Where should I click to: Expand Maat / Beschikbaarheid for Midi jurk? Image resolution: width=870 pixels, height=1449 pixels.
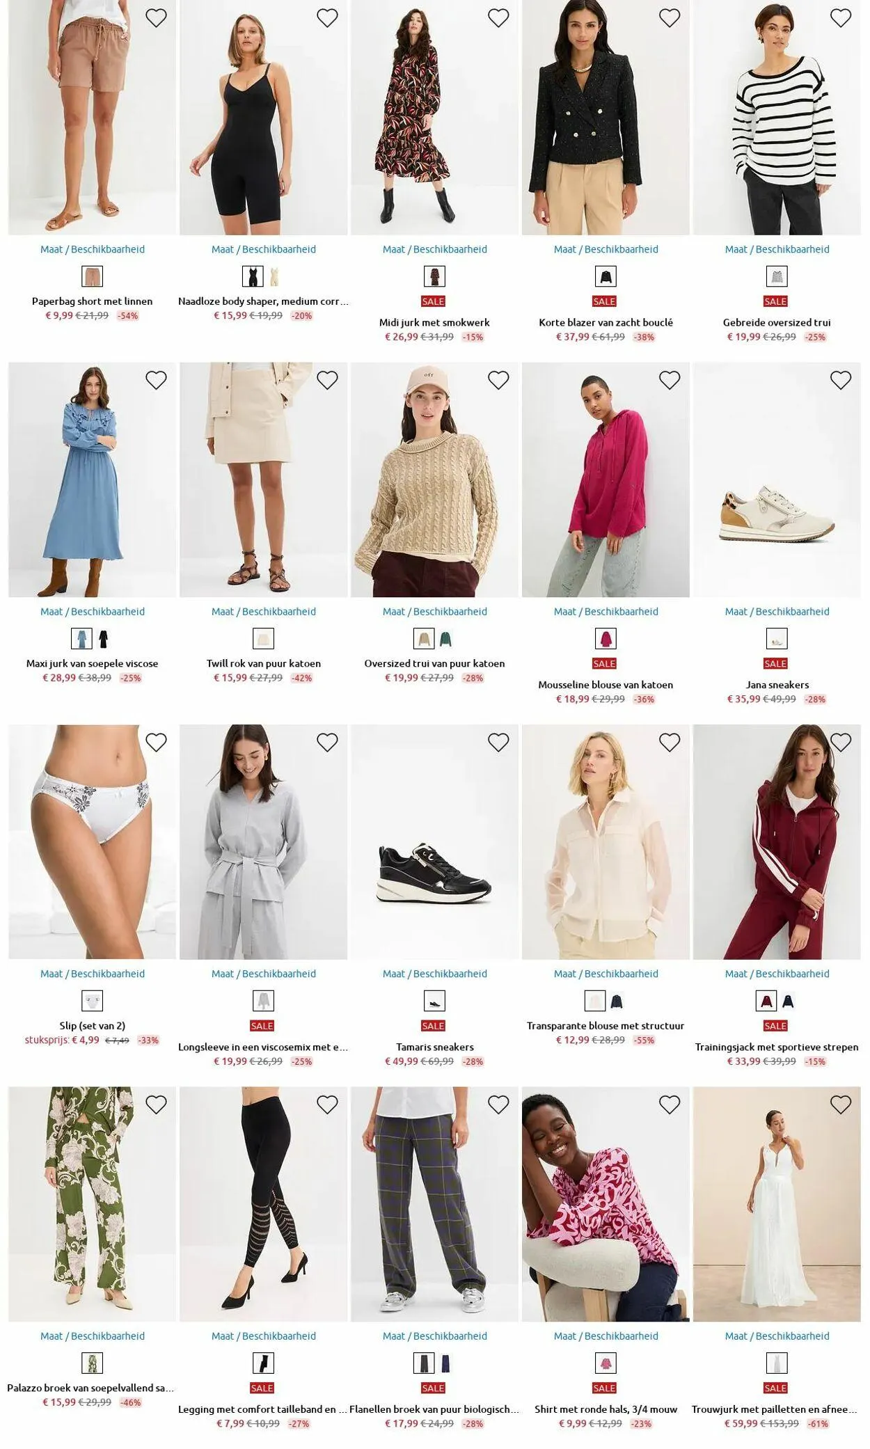[x=435, y=249]
